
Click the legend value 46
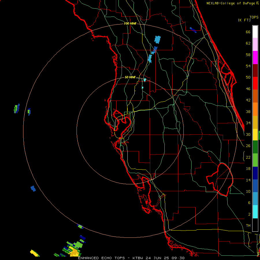(248, 89)
